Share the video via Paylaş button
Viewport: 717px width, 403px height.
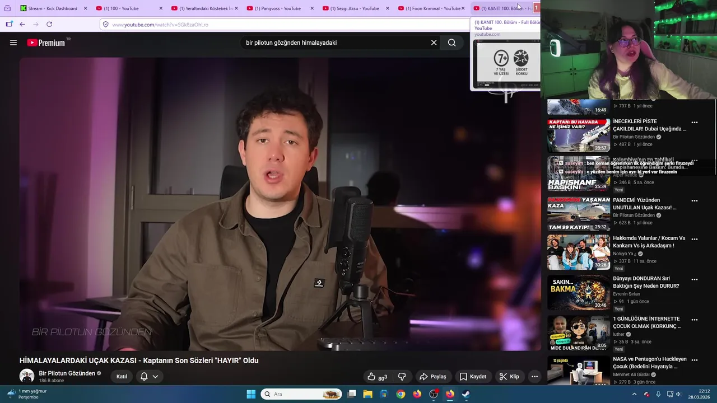(432, 377)
